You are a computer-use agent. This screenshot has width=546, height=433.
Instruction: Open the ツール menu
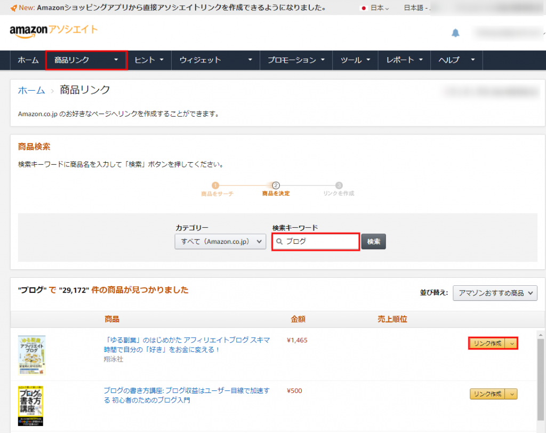coord(355,60)
